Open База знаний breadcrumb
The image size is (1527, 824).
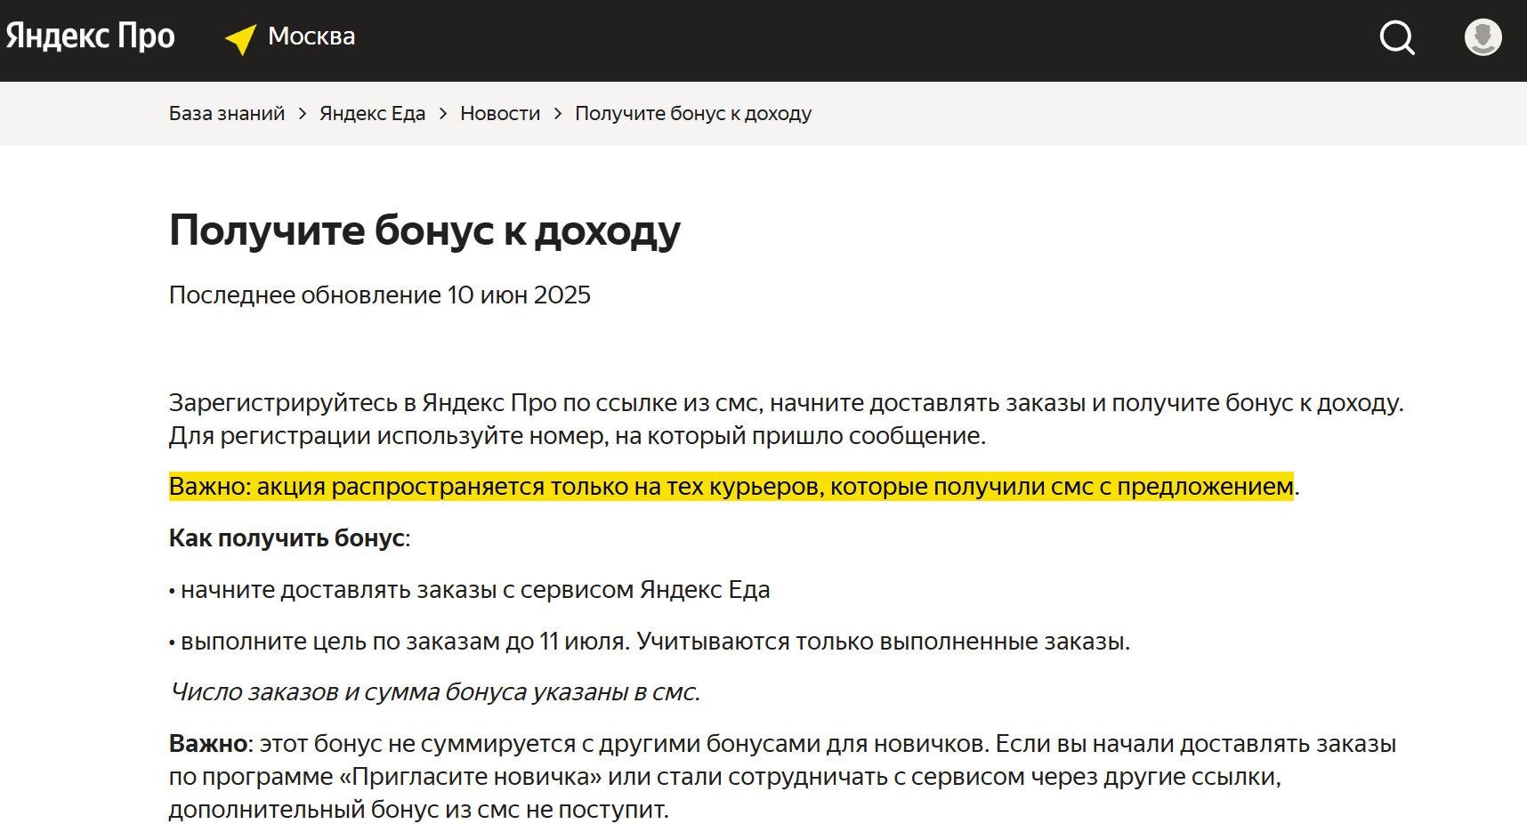coord(227,114)
